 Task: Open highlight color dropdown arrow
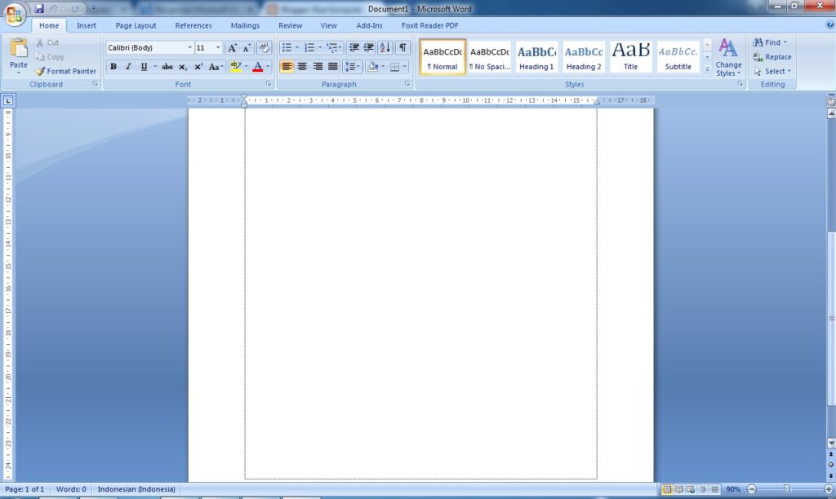[x=246, y=67]
